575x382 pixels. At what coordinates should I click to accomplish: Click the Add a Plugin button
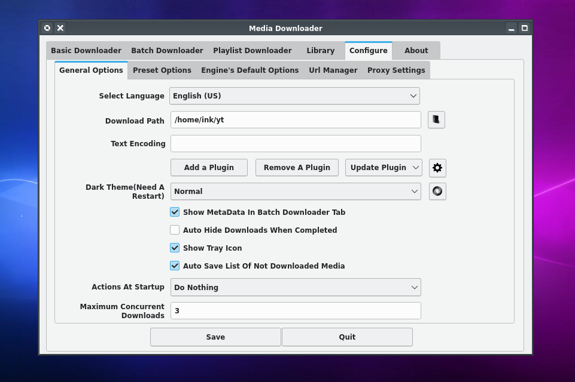click(x=209, y=168)
